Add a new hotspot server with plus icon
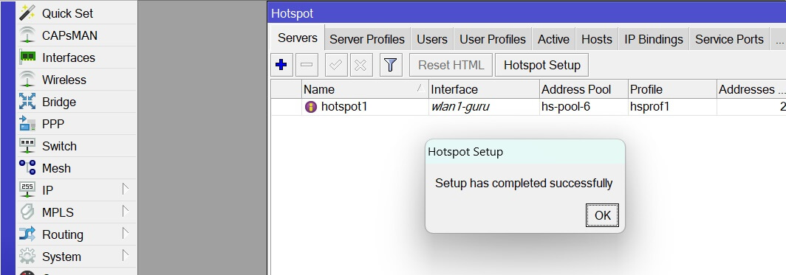 click(x=281, y=65)
